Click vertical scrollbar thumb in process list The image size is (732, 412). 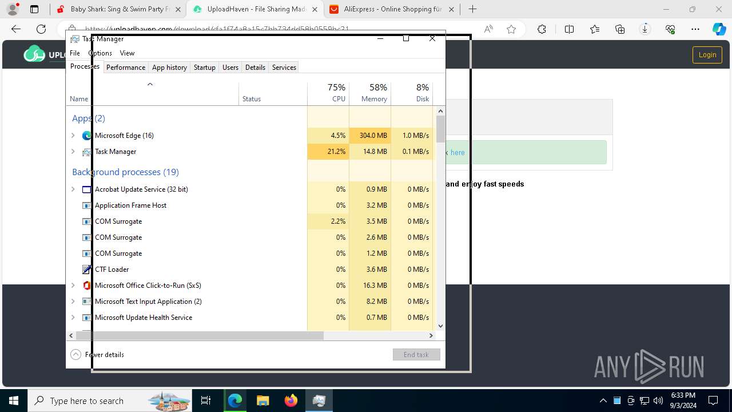point(440,129)
